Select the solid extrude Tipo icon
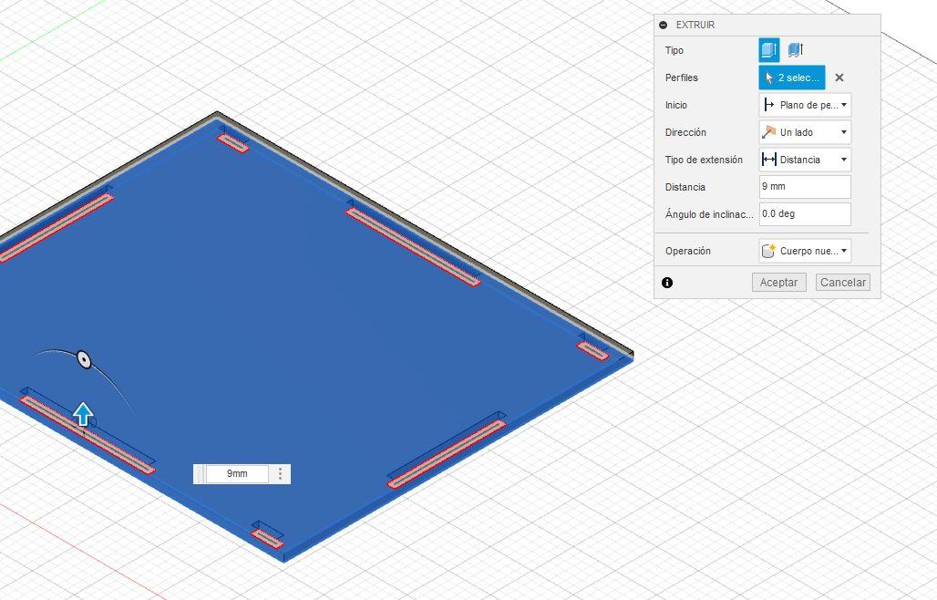The width and height of the screenshot is (937, 600). (x=769, y=50)
